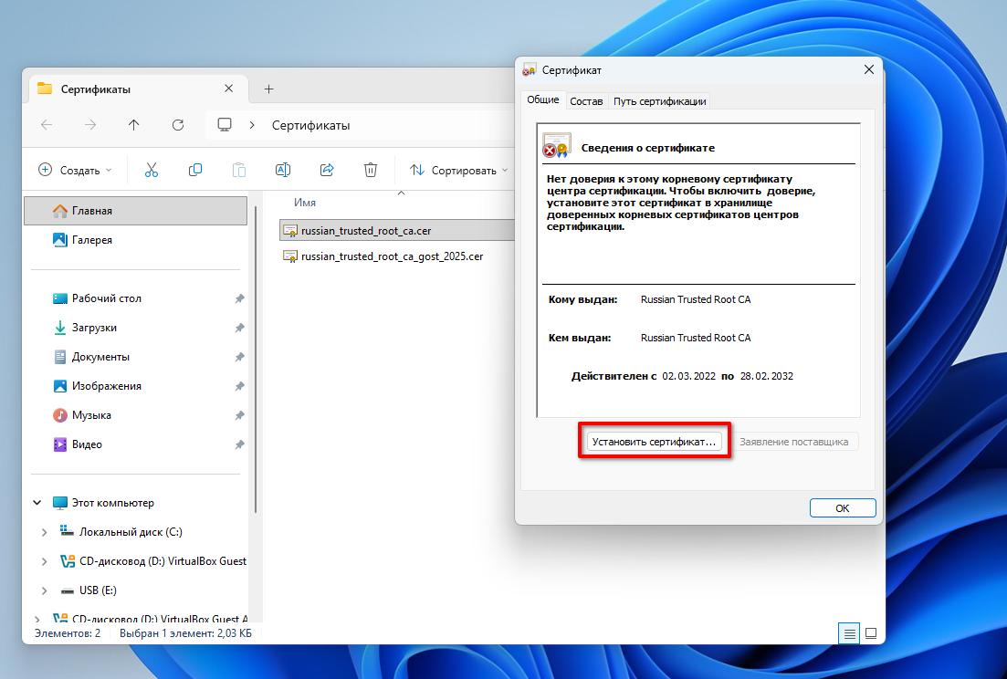Click the Paste clipboard icon in Explorer
Image resolution: width=1007 pixels, height=679 pixels.
click(239, 170)
